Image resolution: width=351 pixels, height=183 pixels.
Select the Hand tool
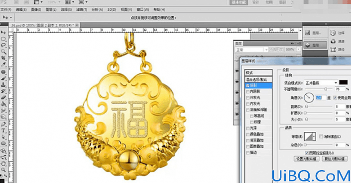(3, 164)
